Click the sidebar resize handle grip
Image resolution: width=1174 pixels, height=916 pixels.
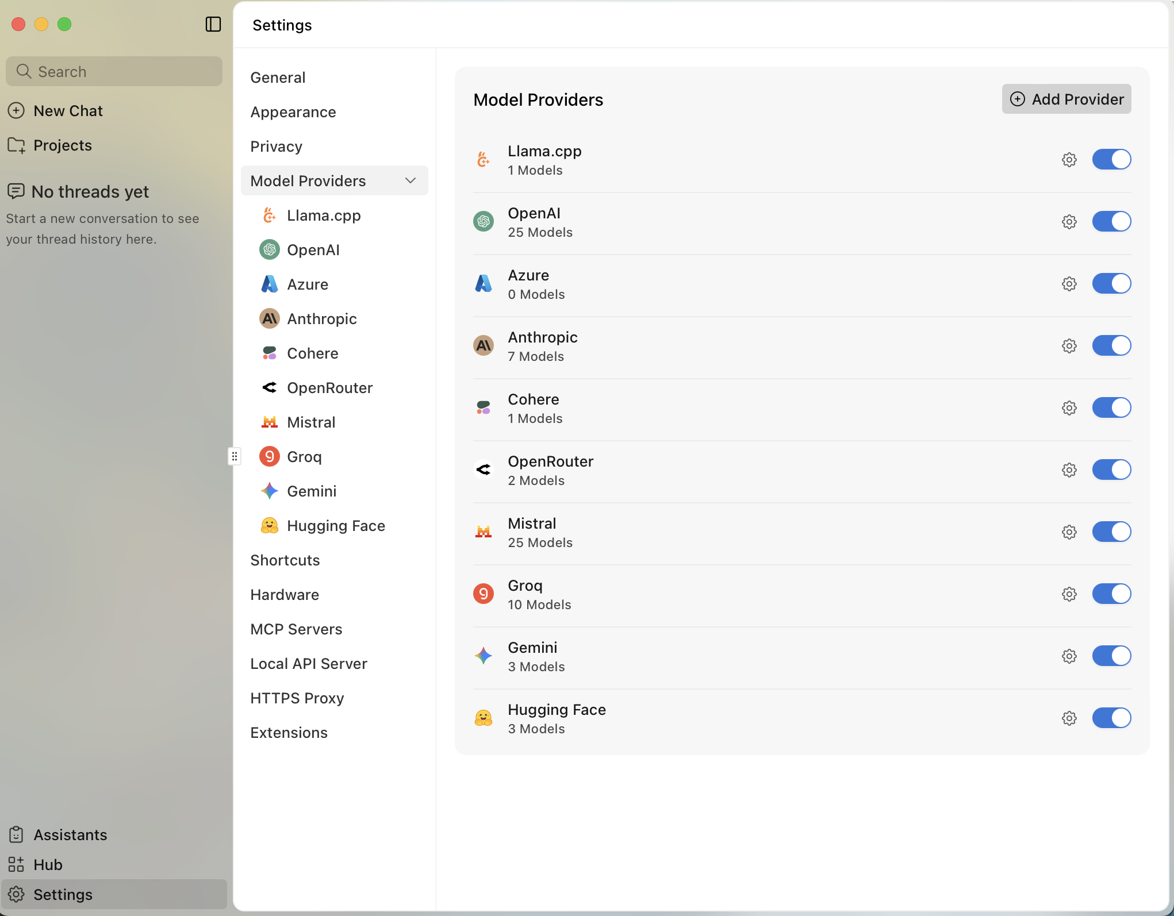pyautogui.click(x=234, y=456)
